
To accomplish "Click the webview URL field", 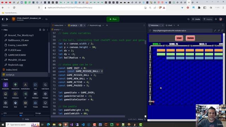I will click(x=182, y=31).
